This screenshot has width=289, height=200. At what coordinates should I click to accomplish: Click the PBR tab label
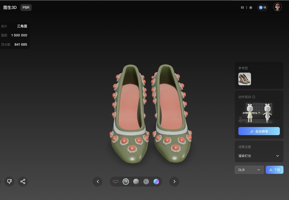(x=26, y=7)
